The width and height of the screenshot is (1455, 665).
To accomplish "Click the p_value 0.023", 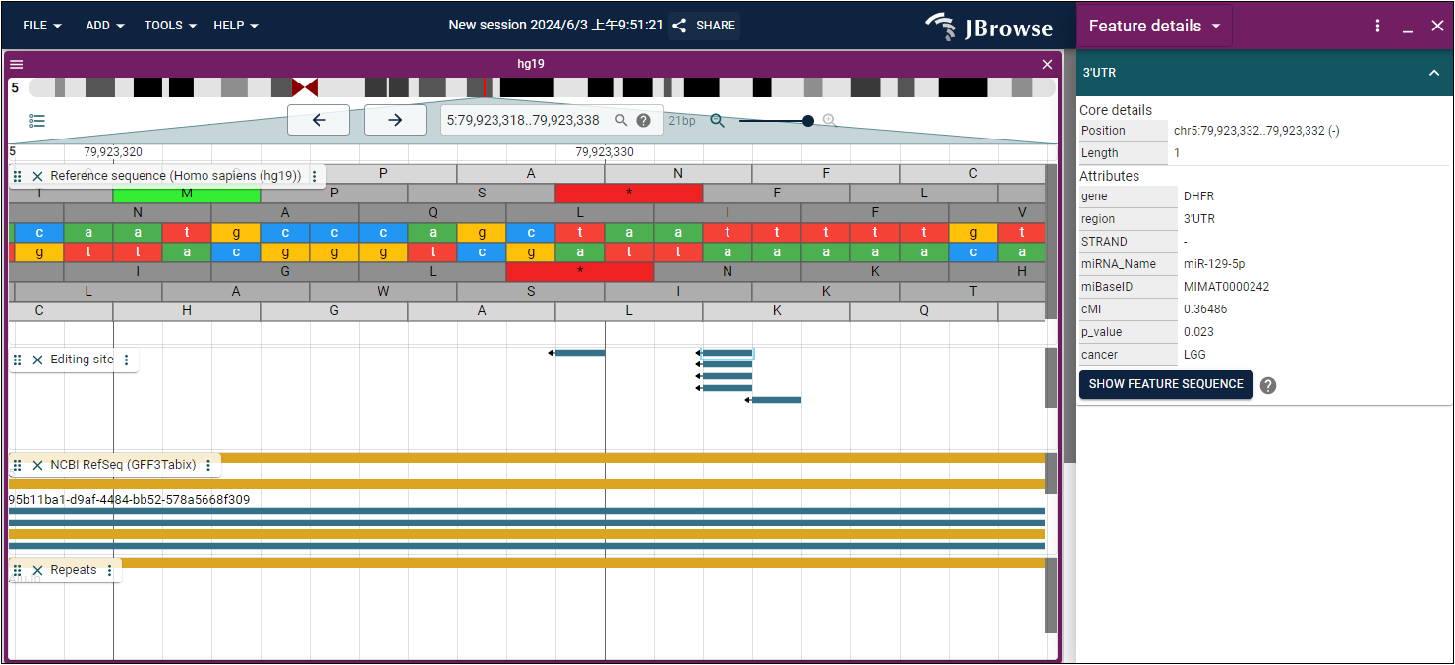I will coord(1198,332).
